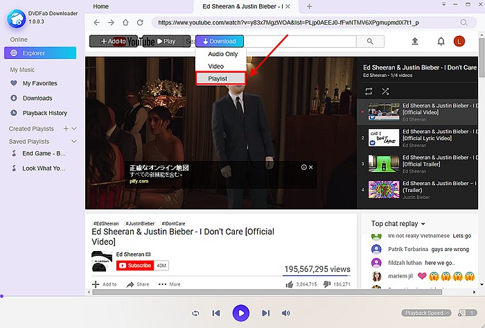This screenshot has width=485, height=328.
Task: Click the vertical page scrollbar
Action: click(482, 58)
